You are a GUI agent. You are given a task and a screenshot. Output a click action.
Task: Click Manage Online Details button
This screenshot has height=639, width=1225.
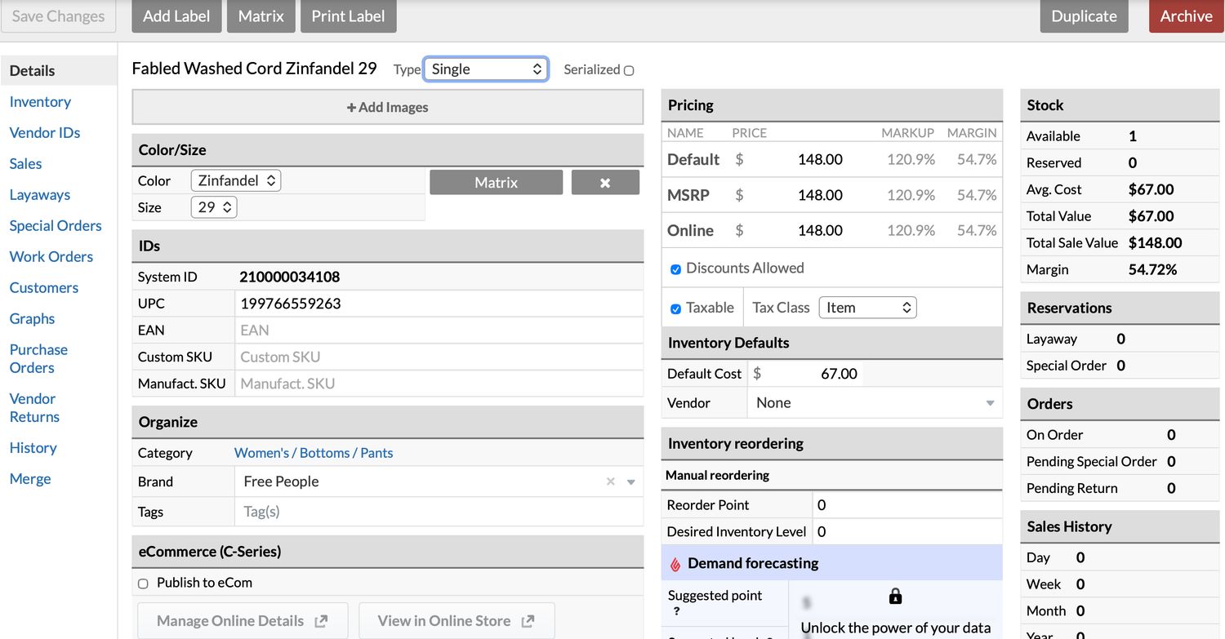[243, 621]
